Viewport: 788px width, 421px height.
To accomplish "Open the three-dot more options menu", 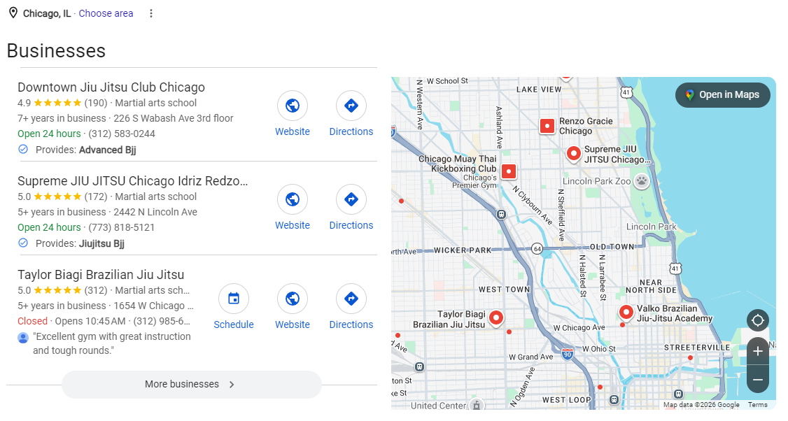I will click(150, 13).
